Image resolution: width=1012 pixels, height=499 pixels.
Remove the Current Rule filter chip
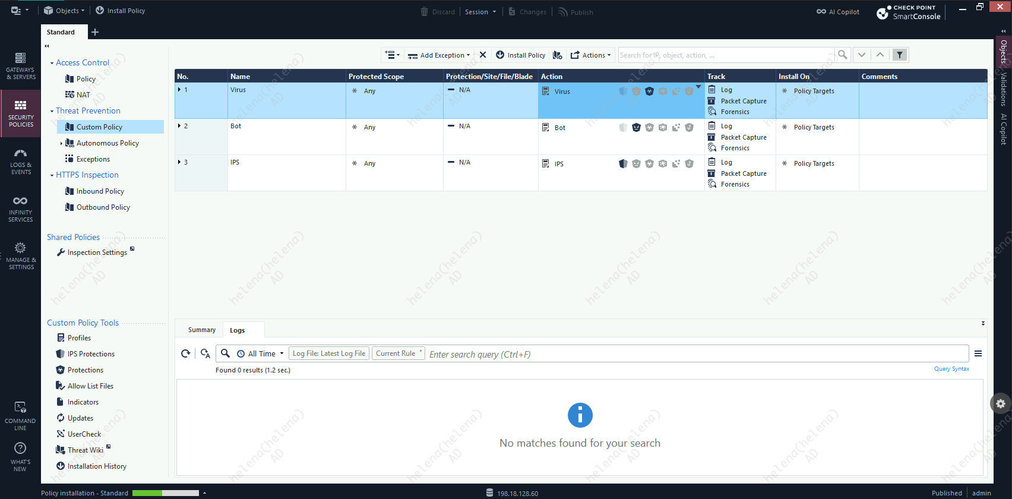coord(421,350)
